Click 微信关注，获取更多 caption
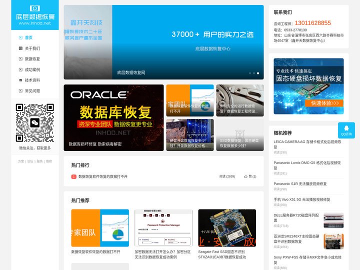 35,148
